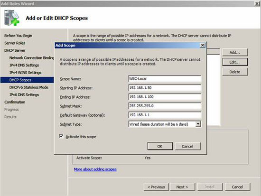This screenshot has height=196, width=261.
Task: Close the Add Roles Wizard window
Action: (257, 3)
